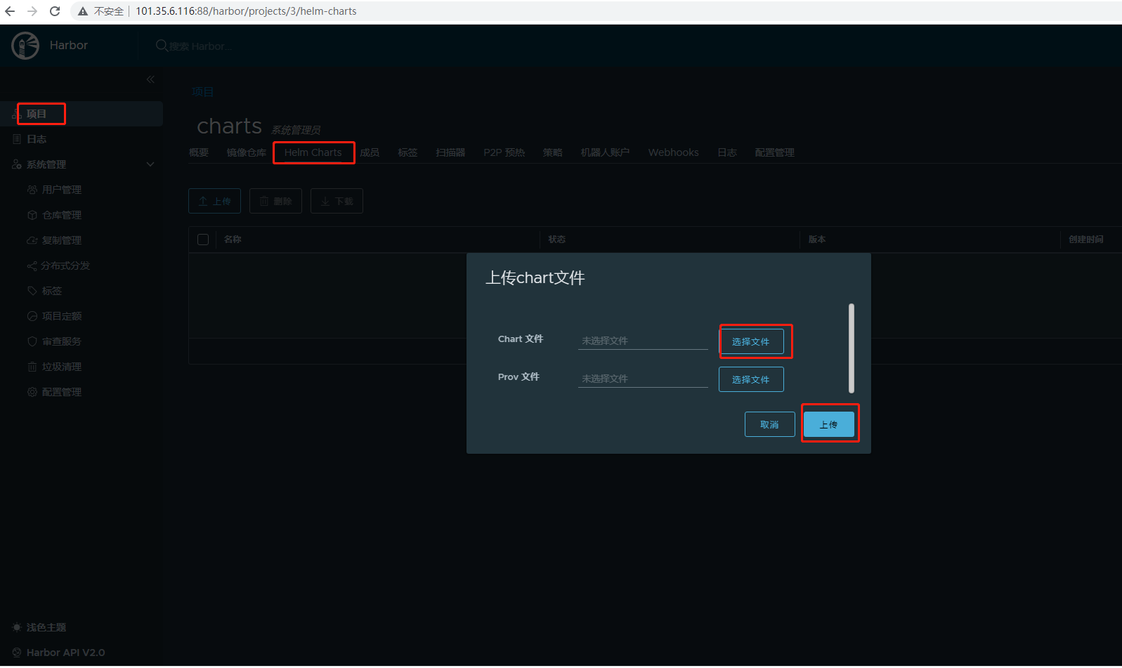Open the Harbor API V2.0 icon link
The image size is (1122, 668).
17,653
